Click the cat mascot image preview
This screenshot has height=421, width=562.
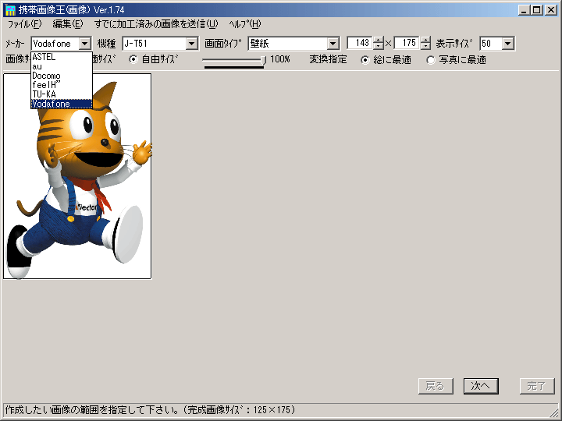(x=77, y=176)
